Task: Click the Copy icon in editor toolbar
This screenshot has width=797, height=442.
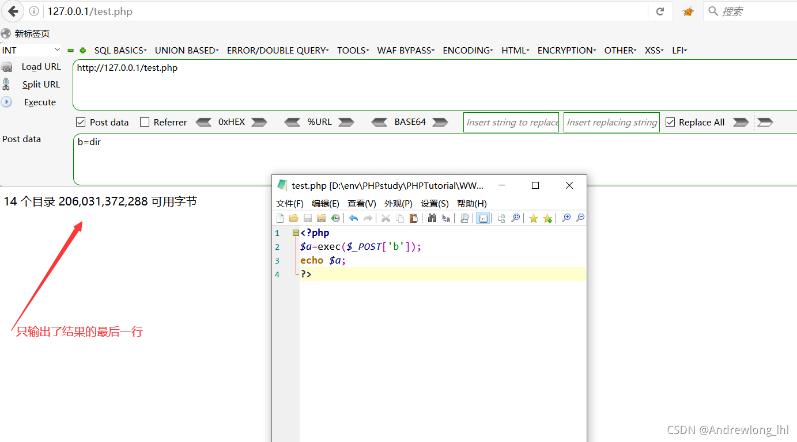Action: click(x=400, y=218)
